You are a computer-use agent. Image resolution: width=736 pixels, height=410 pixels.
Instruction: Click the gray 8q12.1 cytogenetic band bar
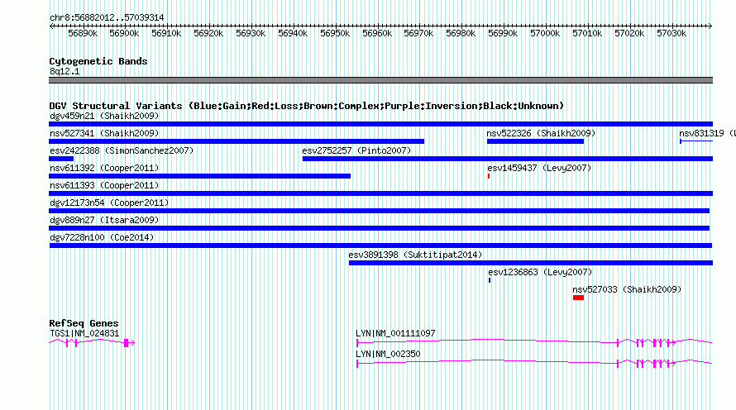point(380,80)
